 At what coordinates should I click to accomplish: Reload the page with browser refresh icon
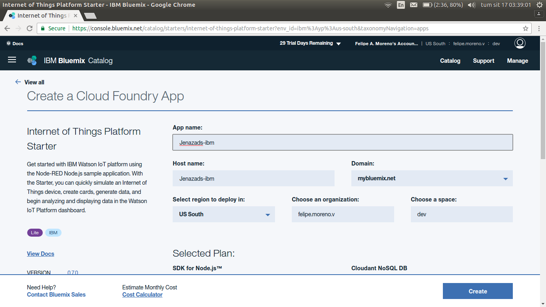click(x=29, y=28)
